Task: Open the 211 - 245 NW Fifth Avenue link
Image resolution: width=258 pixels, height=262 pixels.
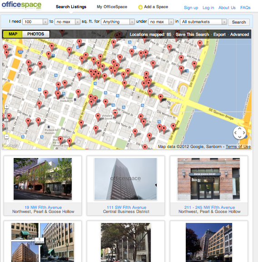Action: click(x=209, y=208)
